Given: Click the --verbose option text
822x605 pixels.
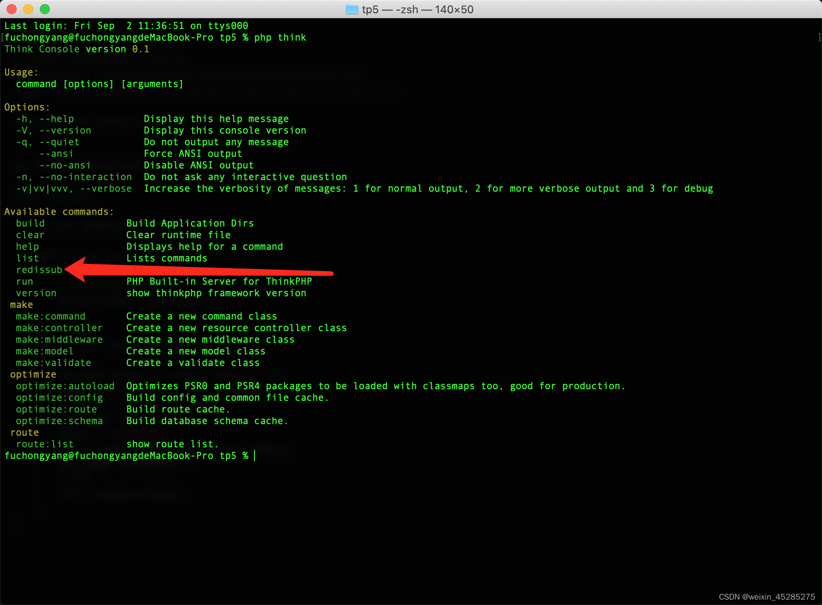Looking at the screenshot, I should pos(106,188).
